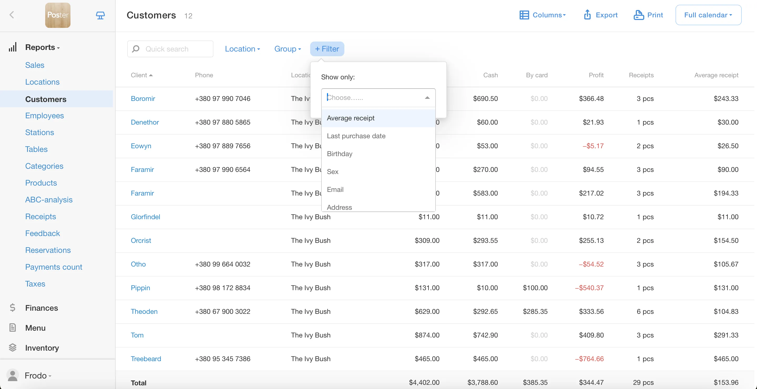Open the Menu document icon section
Screen dimensions: 757x389
[x=13, y=327]
